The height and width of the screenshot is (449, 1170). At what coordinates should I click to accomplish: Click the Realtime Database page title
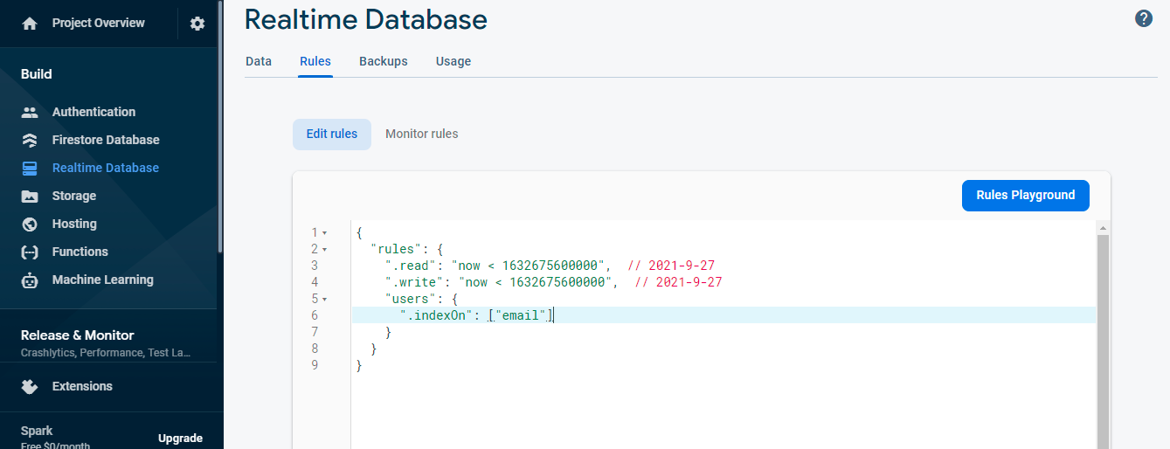[366, 19]
